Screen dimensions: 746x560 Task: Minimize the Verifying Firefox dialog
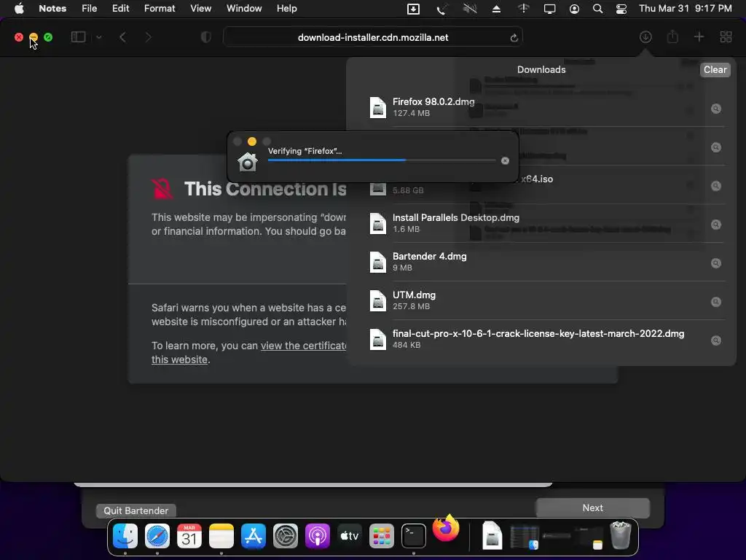point(252,141)
